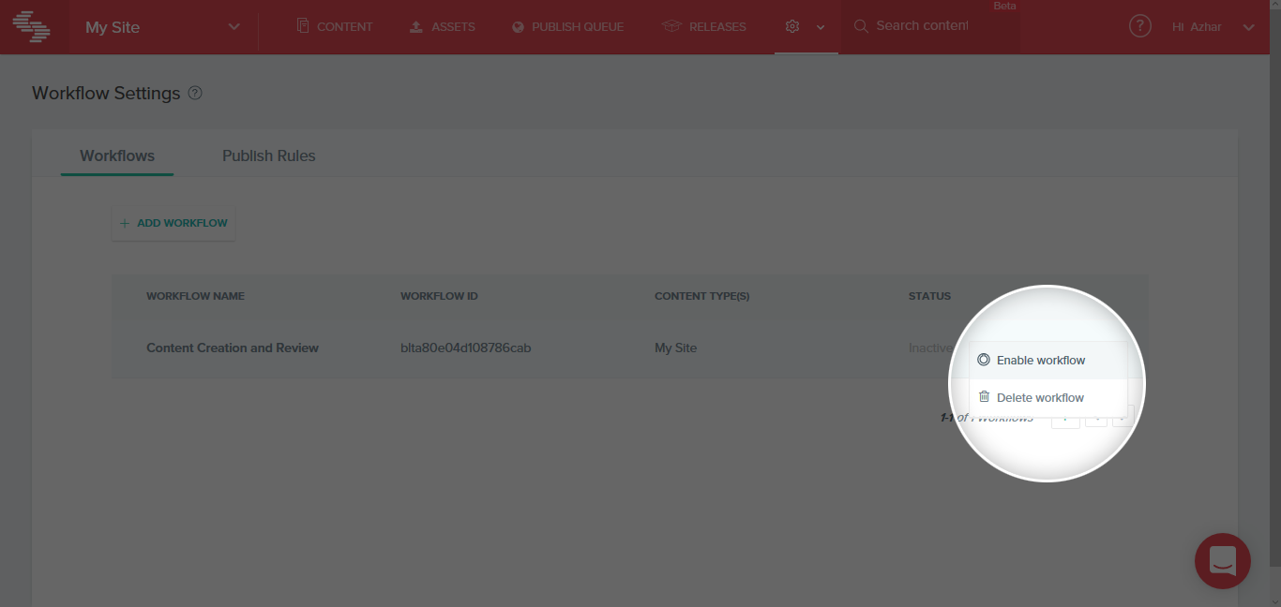Open the Publish Queue page

click(x=568, y=26)
